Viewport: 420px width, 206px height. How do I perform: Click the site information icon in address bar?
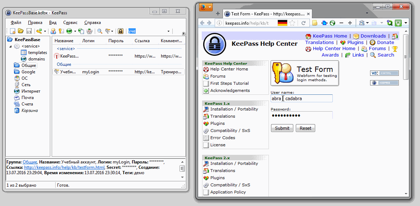click(219, 23)
